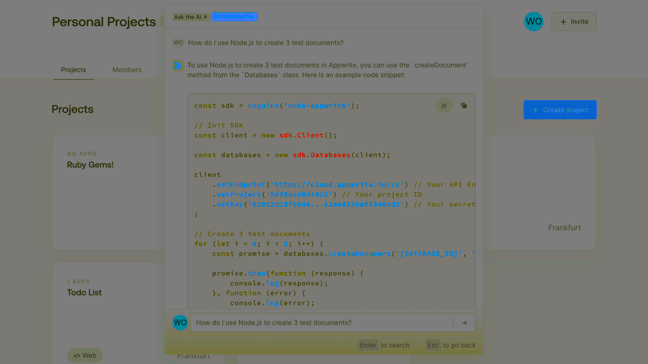Viewport: 648px width, 364px height.
Task: Open the Create project dialog
Action: [x=560, y=110]
